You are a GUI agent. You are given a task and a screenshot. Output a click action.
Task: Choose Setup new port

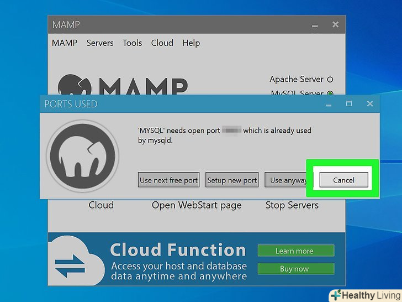click(232, 180)
